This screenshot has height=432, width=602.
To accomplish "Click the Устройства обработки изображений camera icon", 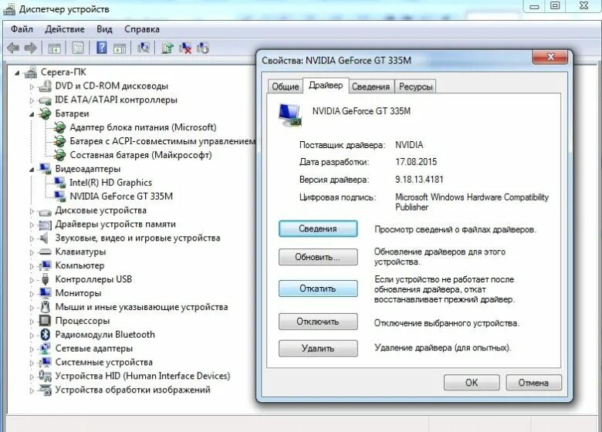I will 45,390.
